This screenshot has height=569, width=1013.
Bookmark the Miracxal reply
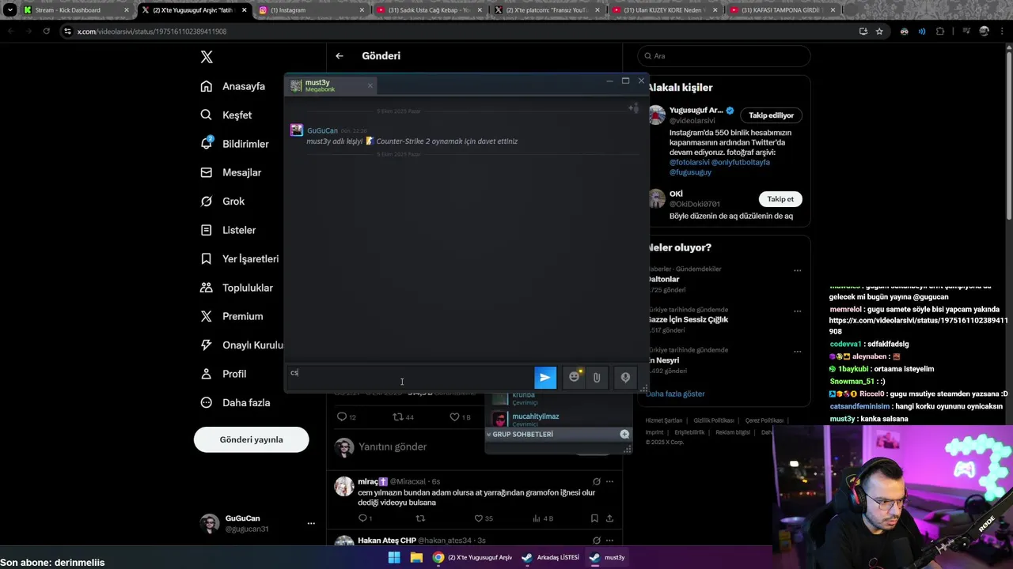594,518
